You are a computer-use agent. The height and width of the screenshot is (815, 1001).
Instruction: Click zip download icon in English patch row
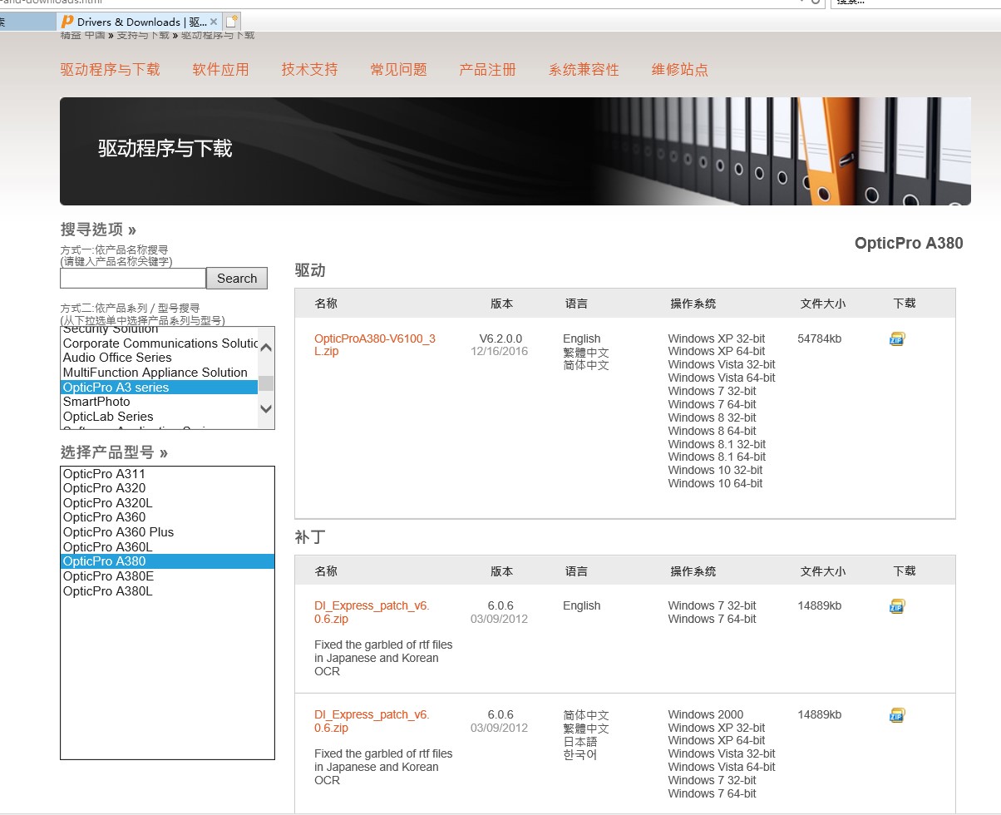tap(896, 606)
